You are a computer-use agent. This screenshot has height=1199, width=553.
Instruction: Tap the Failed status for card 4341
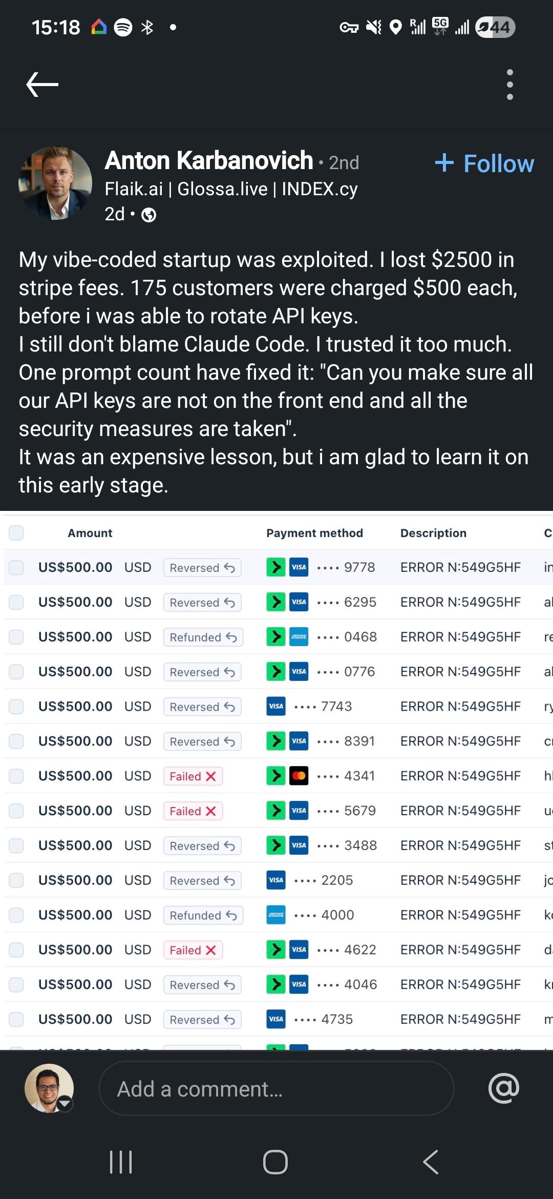(x=193, y=776)
